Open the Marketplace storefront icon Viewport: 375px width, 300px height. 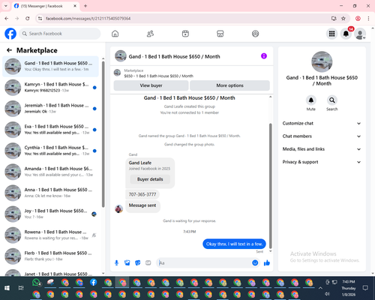pyautogui.click(x=220, y=34)
